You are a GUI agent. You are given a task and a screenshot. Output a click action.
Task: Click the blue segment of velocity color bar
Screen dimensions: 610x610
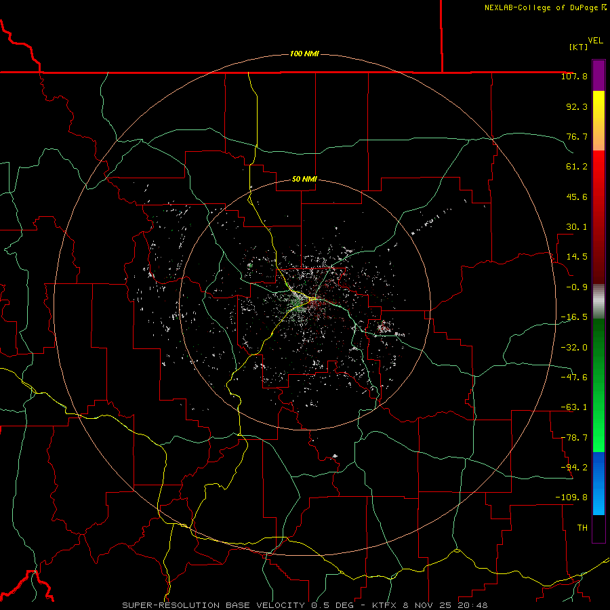(x=598, y=483)
